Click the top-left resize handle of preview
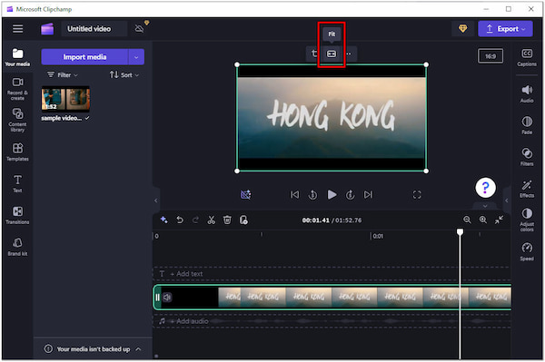 coord(237,64)
